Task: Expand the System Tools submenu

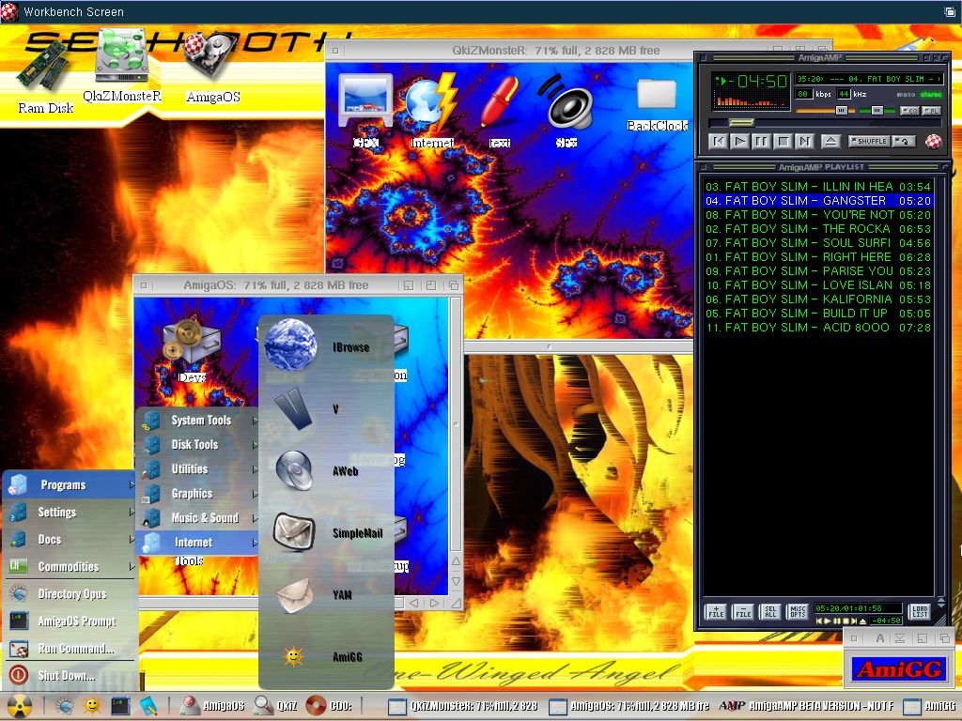Action: point(197,420)
